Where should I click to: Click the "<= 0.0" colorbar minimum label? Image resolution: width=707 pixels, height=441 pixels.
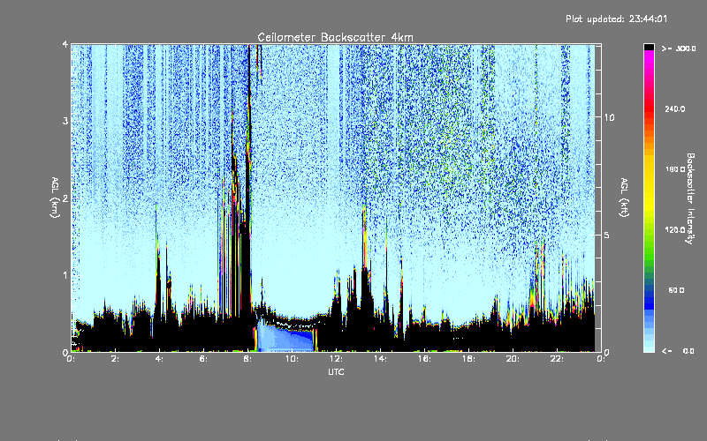(x=679, y=351)
